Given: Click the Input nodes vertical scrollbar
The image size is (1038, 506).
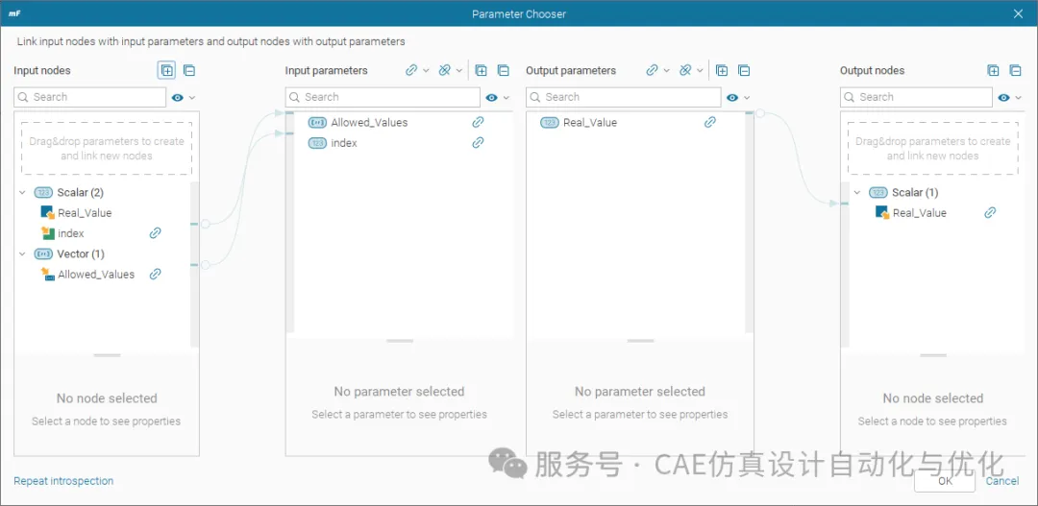Looking at the screenshot, I should pos(194,265).
